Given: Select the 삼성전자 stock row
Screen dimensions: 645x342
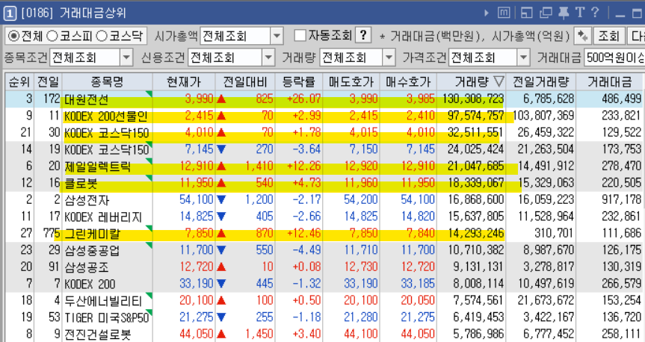Looking at the screenshot, I should (x=325, y=200).
